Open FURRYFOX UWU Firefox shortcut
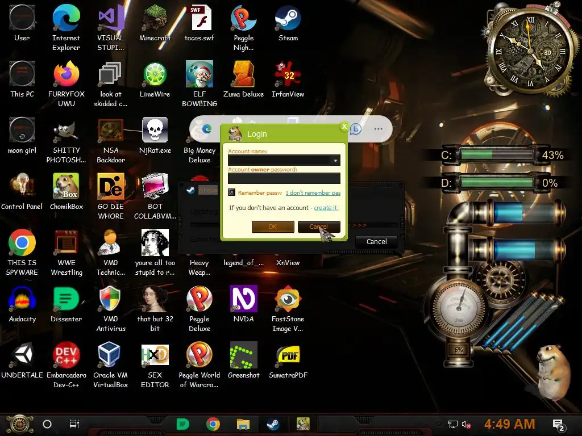Image resolution: width=582 pixels, height=436 pixels. [x=66, y=84]
